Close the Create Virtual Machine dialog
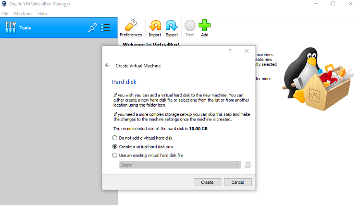 tap(247, 51)
